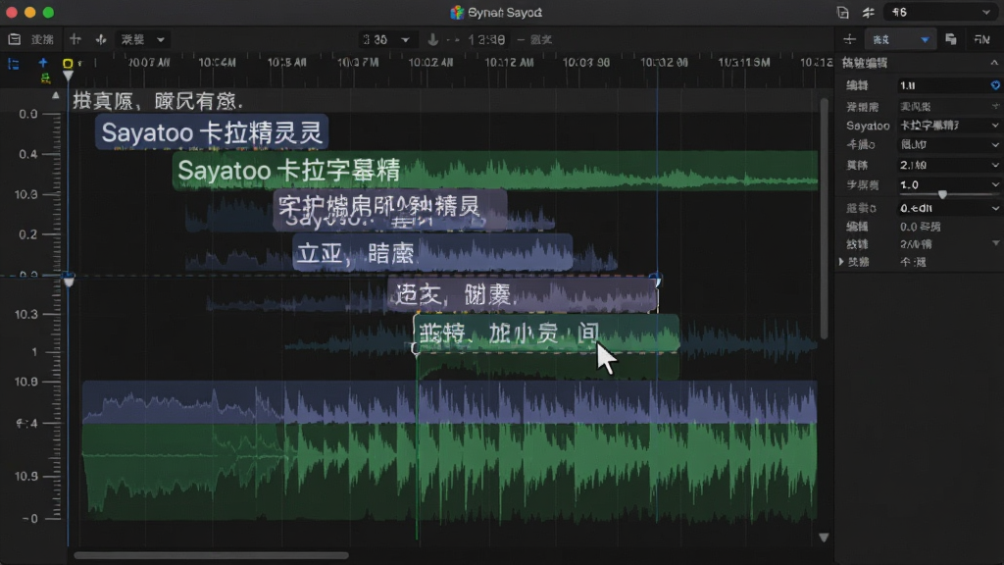Open the "0.edit" dropdown in the properties panel

pos(949,208)
